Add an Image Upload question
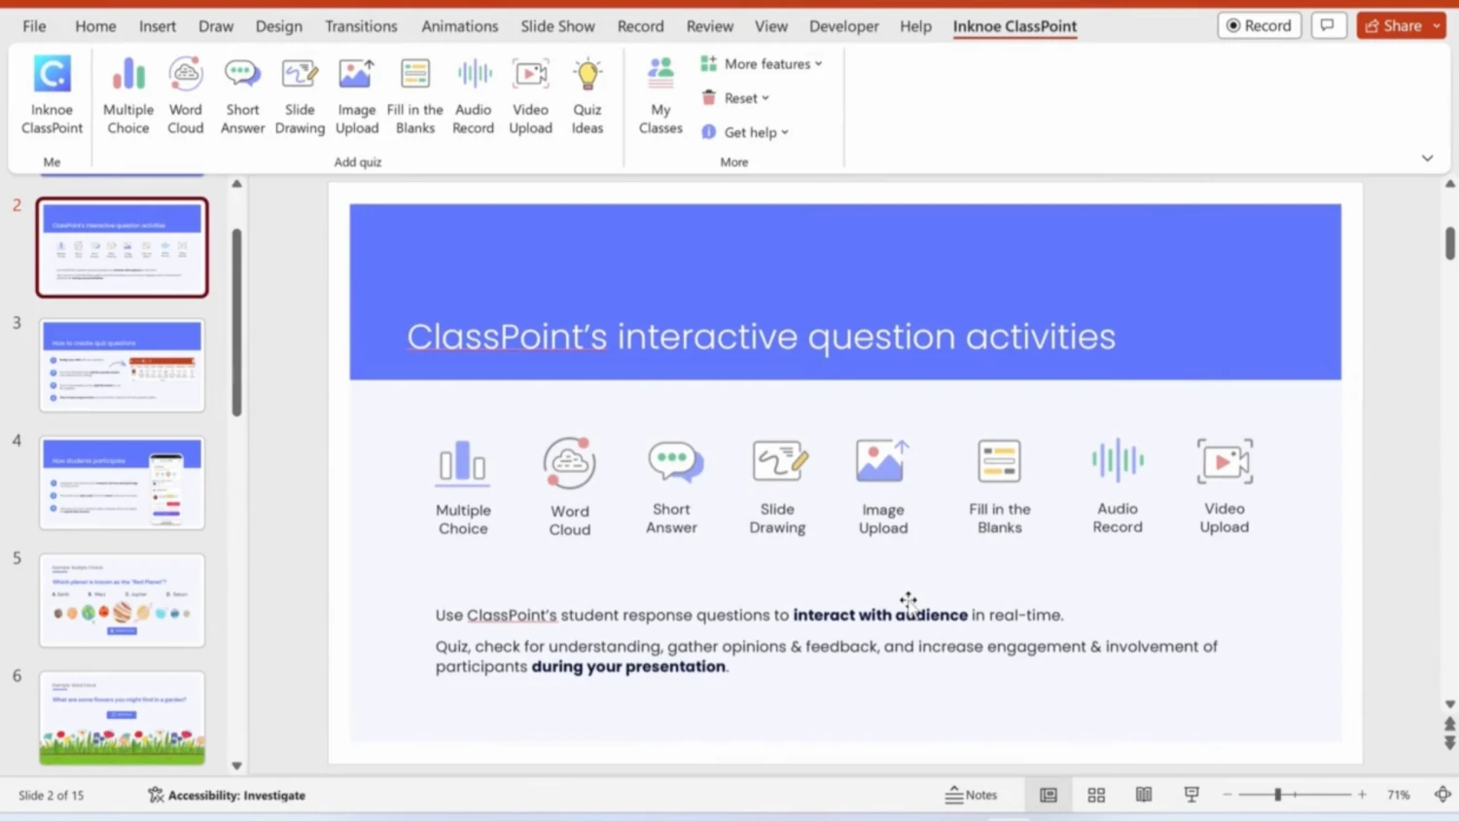Image resolution: width=1459 pixels, height=821 pixels. click(356, 92)
